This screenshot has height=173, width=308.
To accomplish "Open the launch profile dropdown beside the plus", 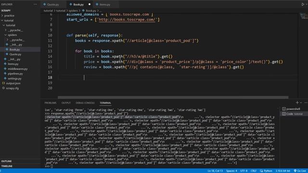I will point(301,102).
